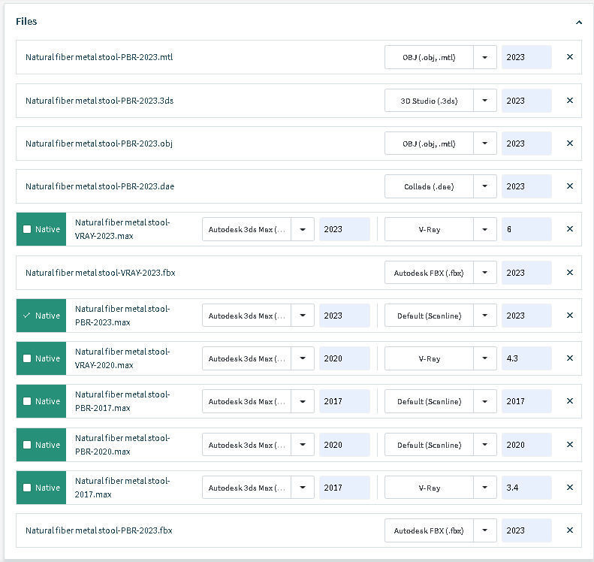Remove the PBR-2023.fbx file row
Viewport: 594px width, 562px height.
coord(570,530)
